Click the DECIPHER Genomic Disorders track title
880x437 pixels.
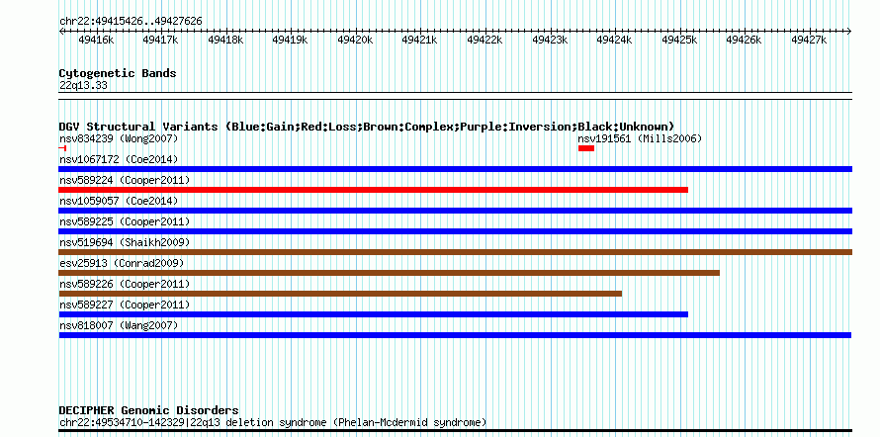(x=148, y=410)
